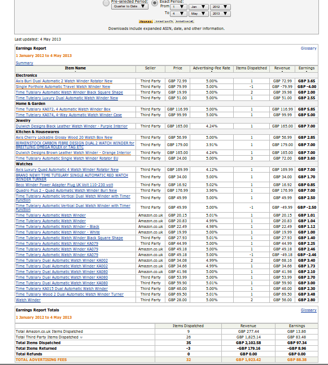Image resolution: width=328 pixels, height=365 pixels.
Task: Open the From day dropdown showing 1
Action: point(178,7)
